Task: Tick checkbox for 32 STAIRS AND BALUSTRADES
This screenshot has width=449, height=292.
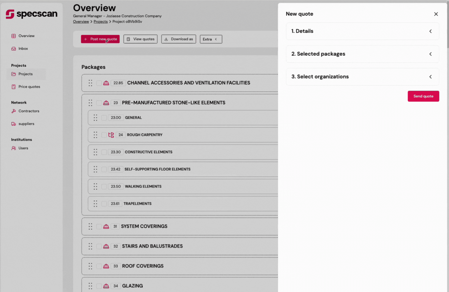Action: point(99,247)
